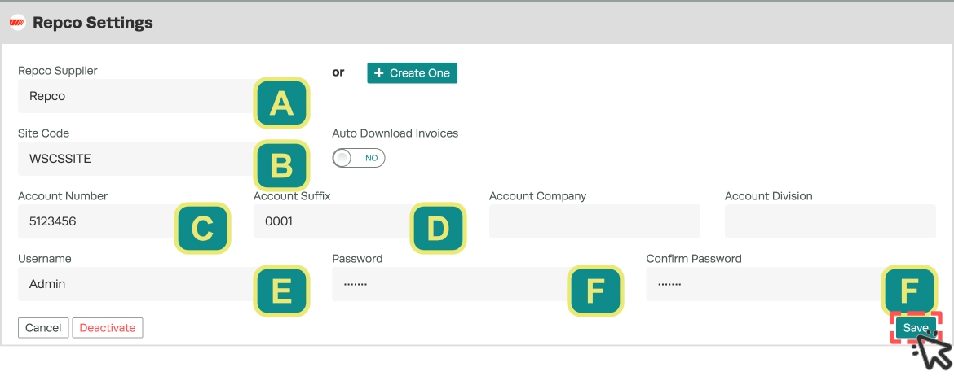Click the Account Company field
The height and width of the screenshot is (376, 954).
[x=594, y=221]
